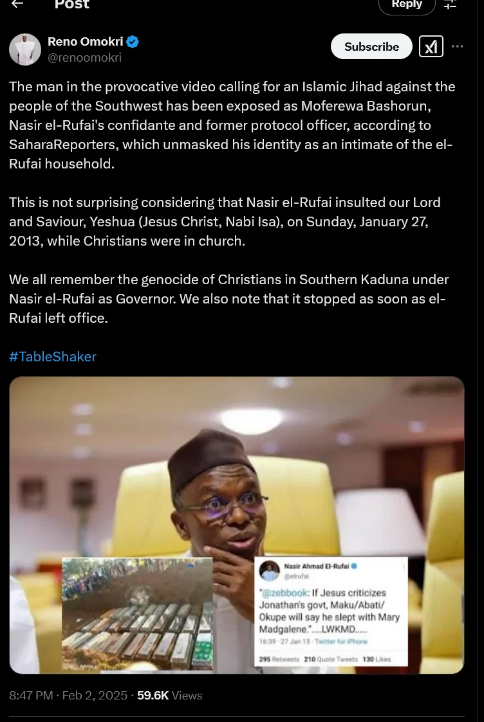The image size is (484, 722).
Task: Click the Post heading at top
Action: point(72,5)
